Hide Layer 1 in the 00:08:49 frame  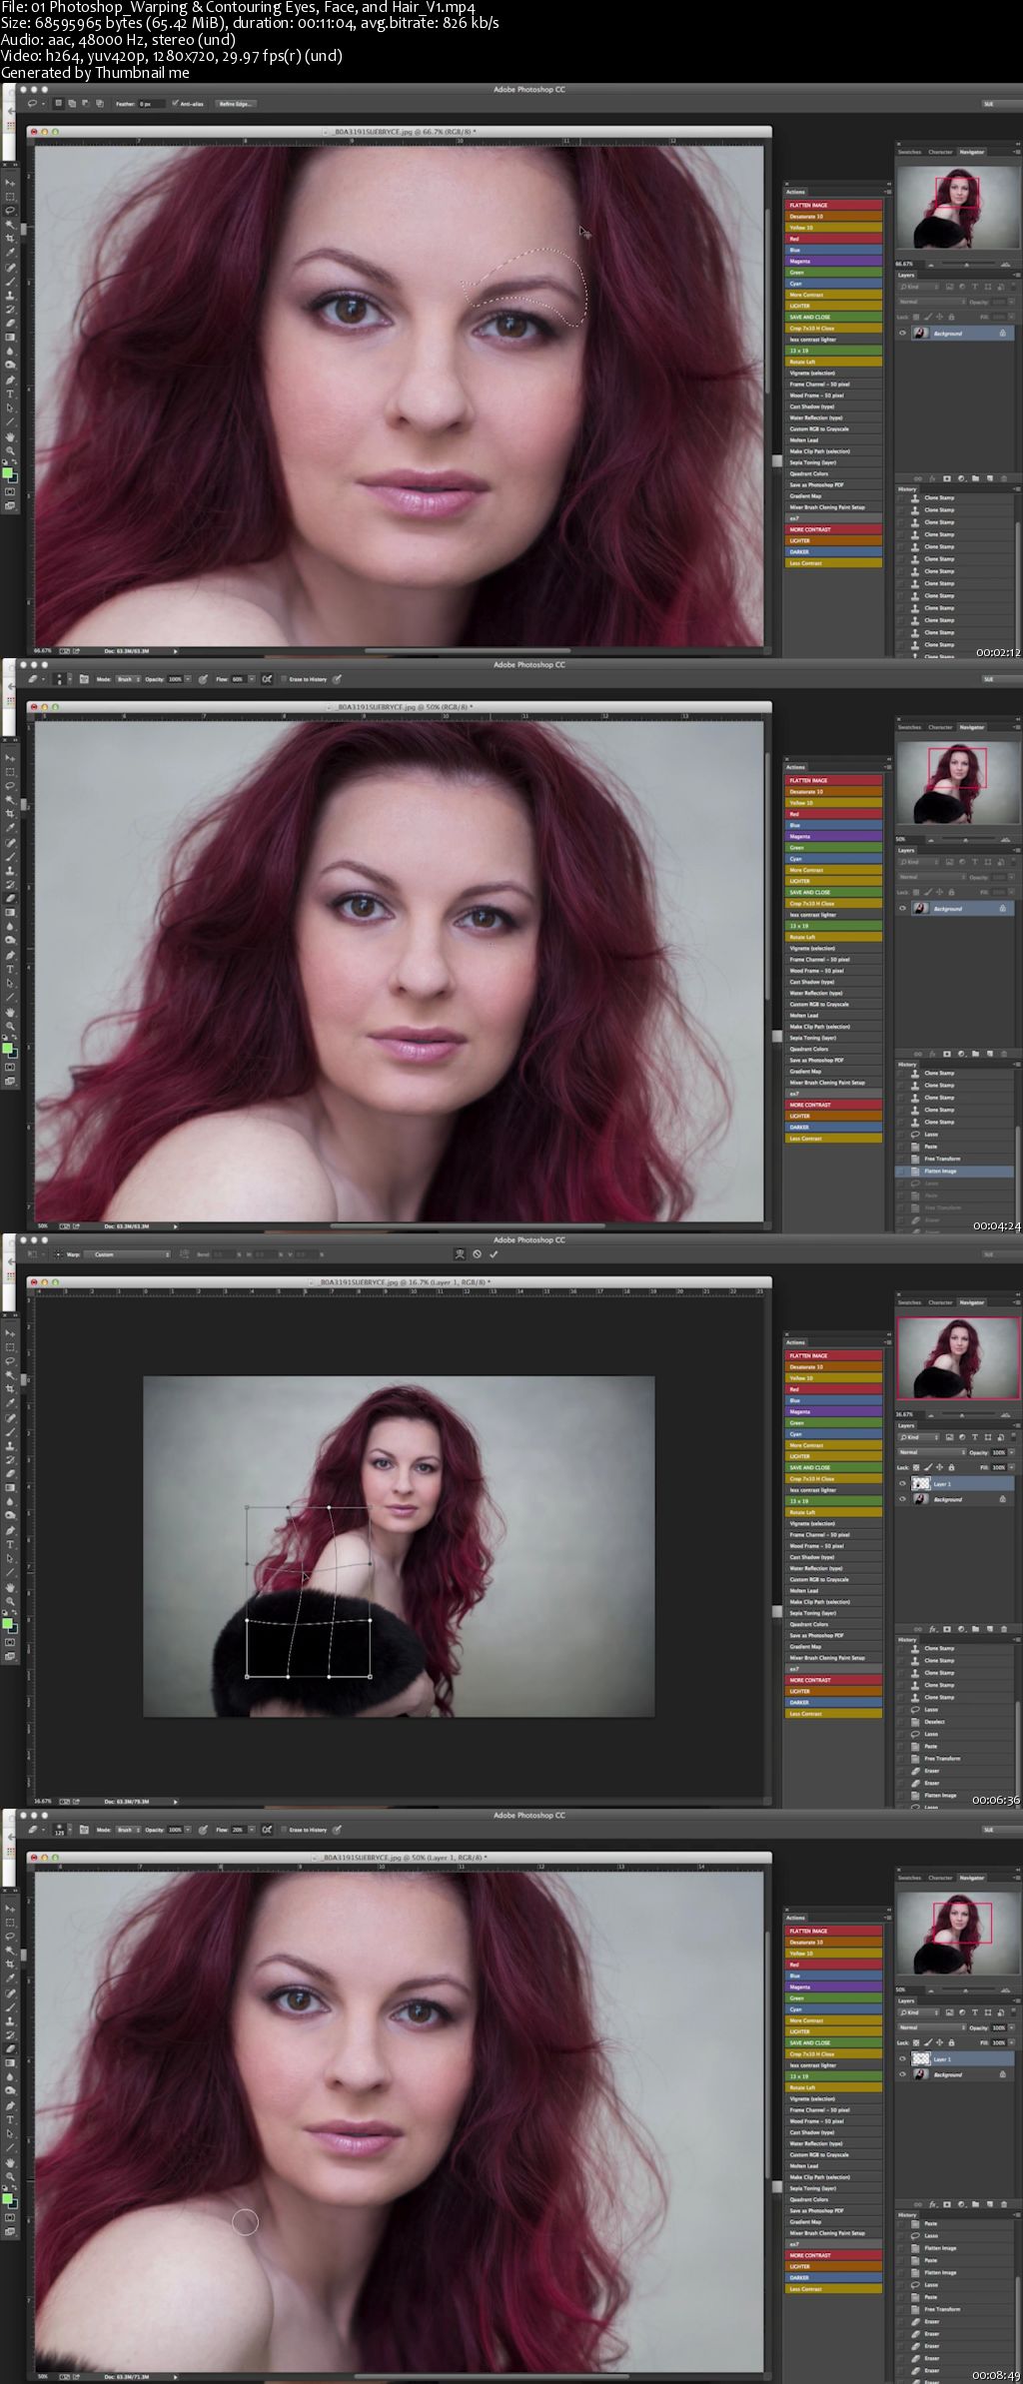coord(902,2058)
